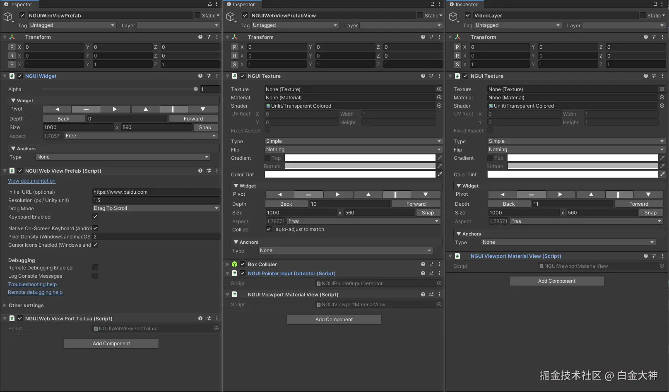Enable Remote Debugging Enabled

[95, 267]
